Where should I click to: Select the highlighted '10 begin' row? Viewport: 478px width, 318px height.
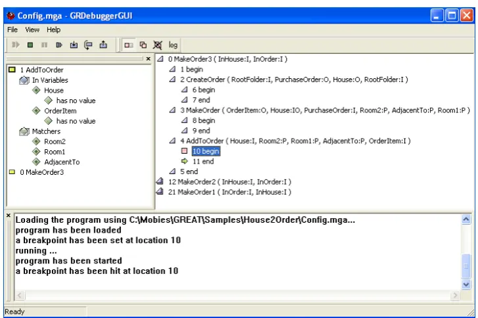(x=206, y=151)
